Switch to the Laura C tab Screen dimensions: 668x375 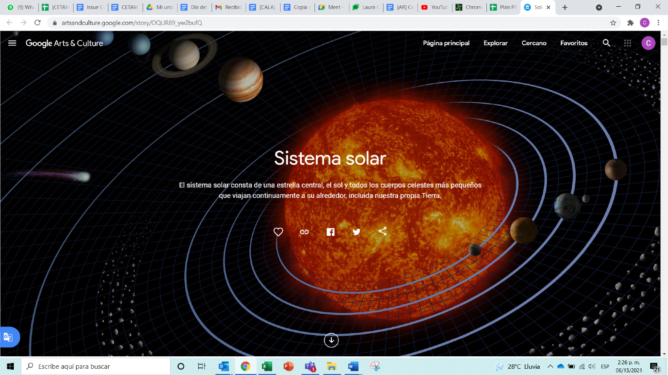[367, 7]
